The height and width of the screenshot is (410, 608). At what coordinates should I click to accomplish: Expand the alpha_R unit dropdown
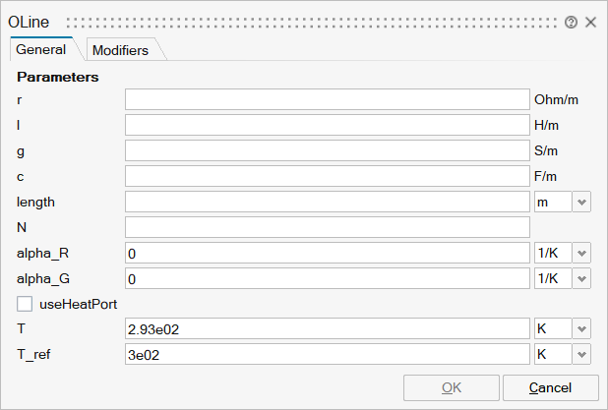coord(581,253)
